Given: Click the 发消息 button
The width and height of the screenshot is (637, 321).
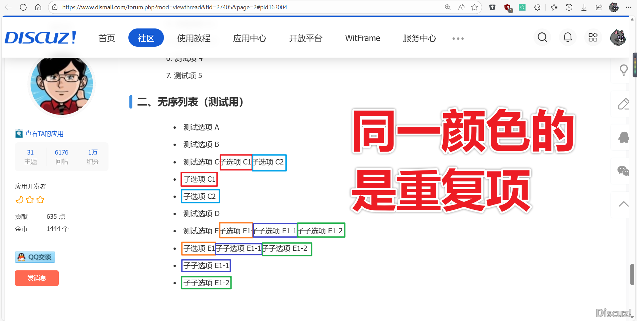Looking at the screenshot, I should [x=36, y=278].
